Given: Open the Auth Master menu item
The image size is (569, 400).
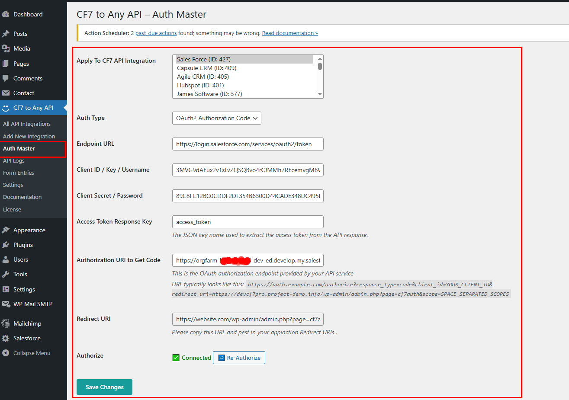Looking at the screenshot, I should (19, 148).
